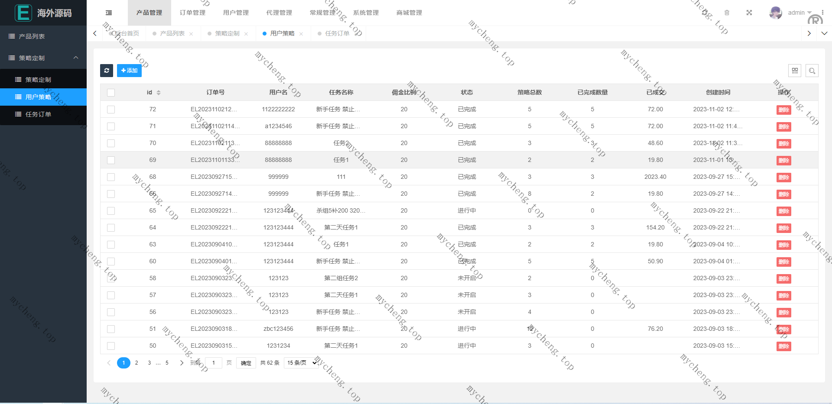
Task: Toggle fullscreen with the expand icon
Action: coord(749,13)
